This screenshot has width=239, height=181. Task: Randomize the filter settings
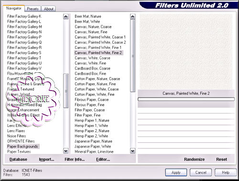pos(194,159)
